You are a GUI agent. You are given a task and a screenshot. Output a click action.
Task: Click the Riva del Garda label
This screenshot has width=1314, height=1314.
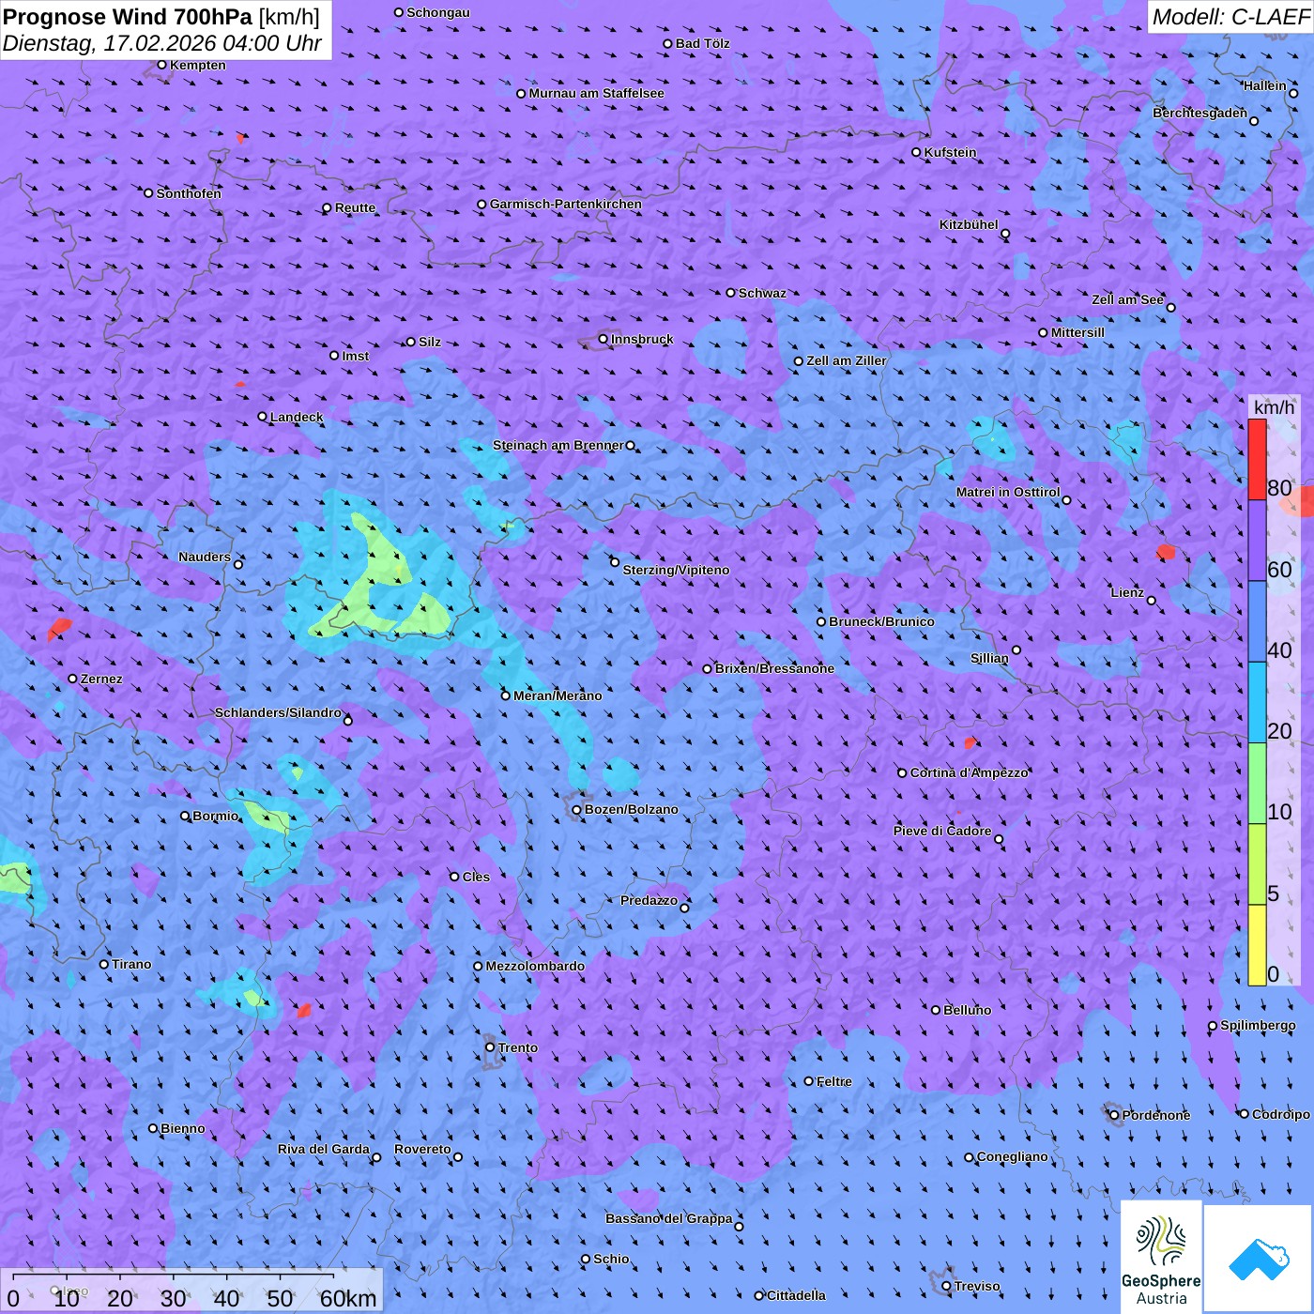(x=323, y=1149)
